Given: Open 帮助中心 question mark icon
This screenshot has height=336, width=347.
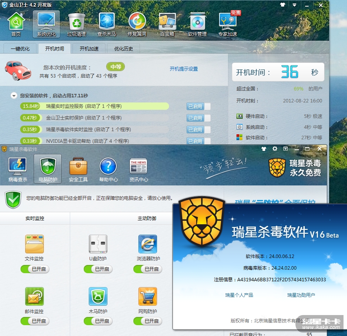Looking at the screenshot, I should pyautogui.click(x=109, y=170).
